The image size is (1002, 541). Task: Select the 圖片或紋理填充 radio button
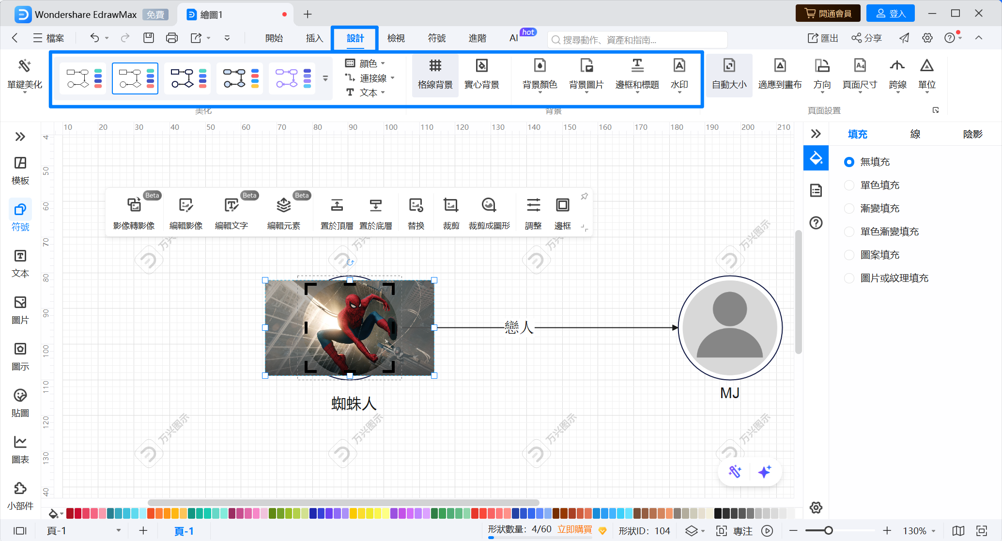849,278
